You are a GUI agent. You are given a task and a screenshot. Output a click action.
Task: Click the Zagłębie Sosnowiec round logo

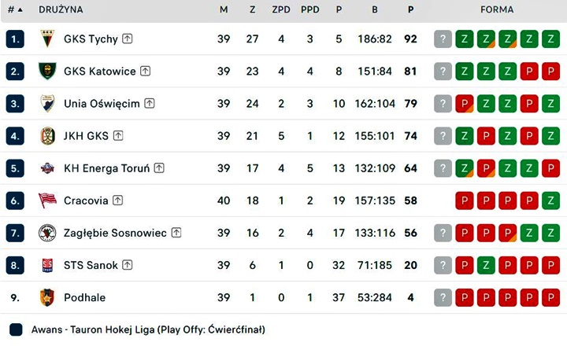click(47, 233)
